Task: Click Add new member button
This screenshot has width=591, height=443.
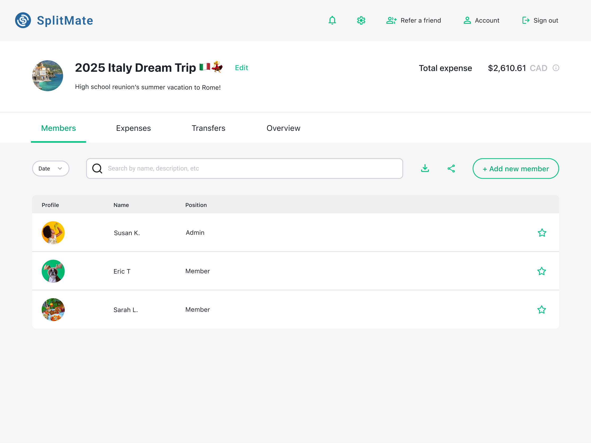Action: coord(515,168)
